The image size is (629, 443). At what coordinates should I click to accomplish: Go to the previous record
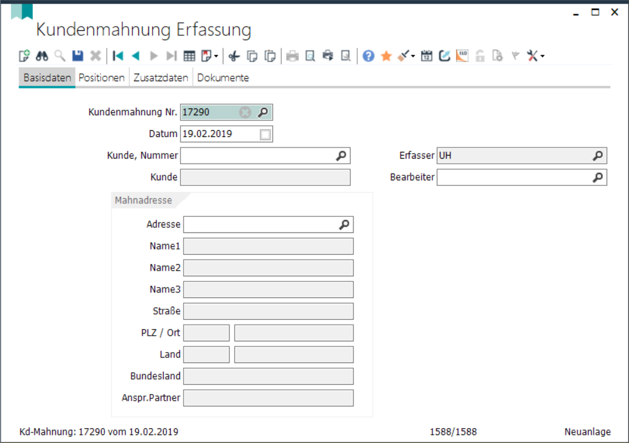tap(136, 56)
